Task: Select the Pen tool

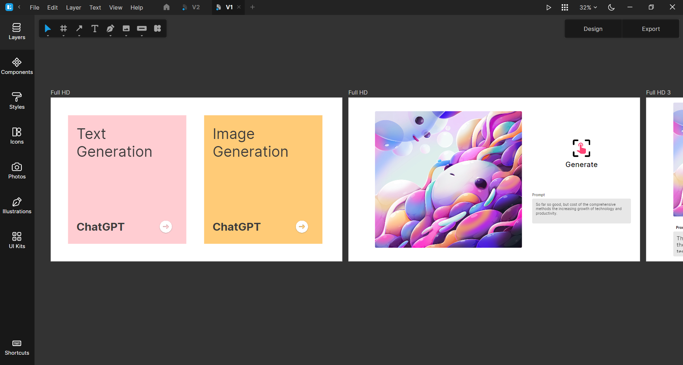Action: (x=110, y=28)
